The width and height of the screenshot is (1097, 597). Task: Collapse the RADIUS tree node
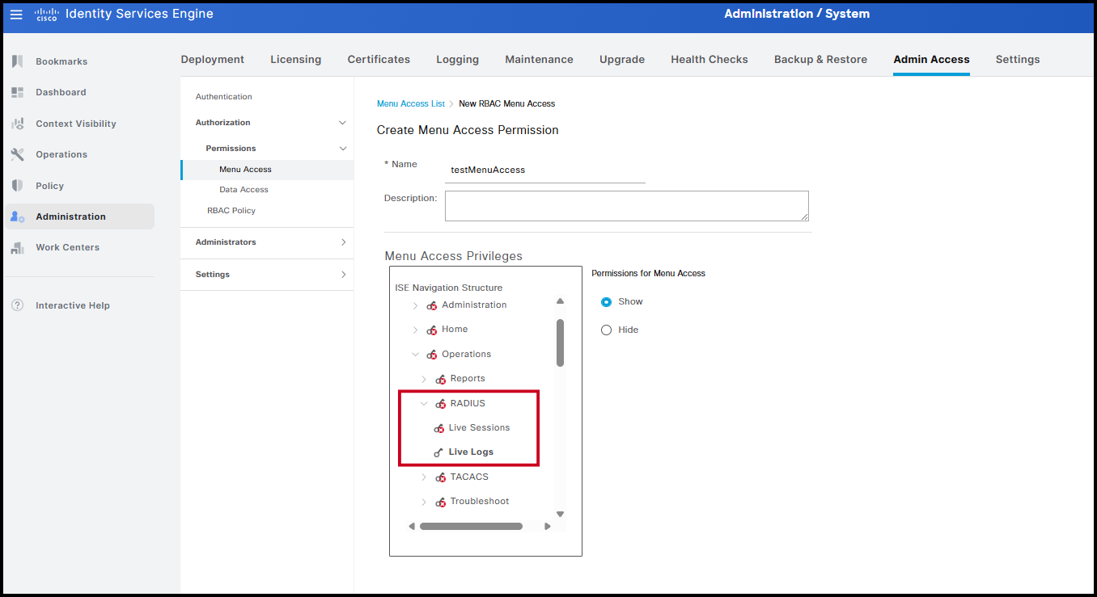[x=424, y=403]
